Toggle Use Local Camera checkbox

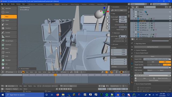(126, 25)
